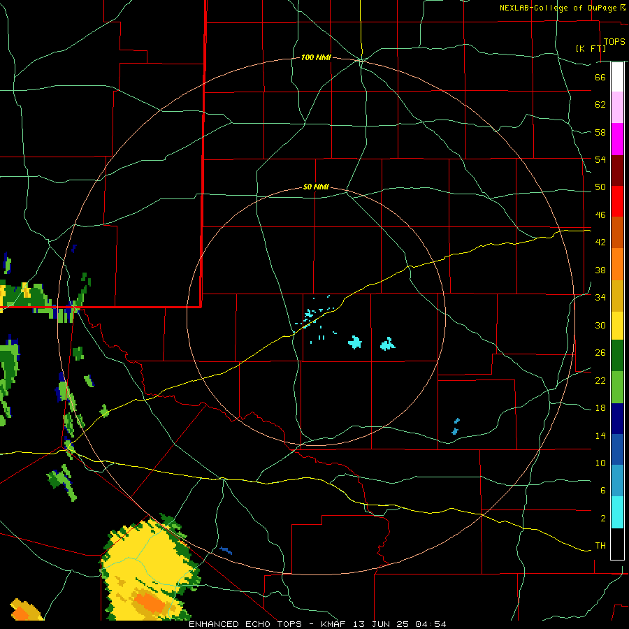Click the TH legend label
This screenshot has width=629, height=629.
coord(600,546)
